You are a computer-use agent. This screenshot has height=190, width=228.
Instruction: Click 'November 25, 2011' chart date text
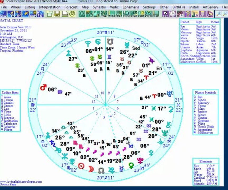[x=13, y=30]
